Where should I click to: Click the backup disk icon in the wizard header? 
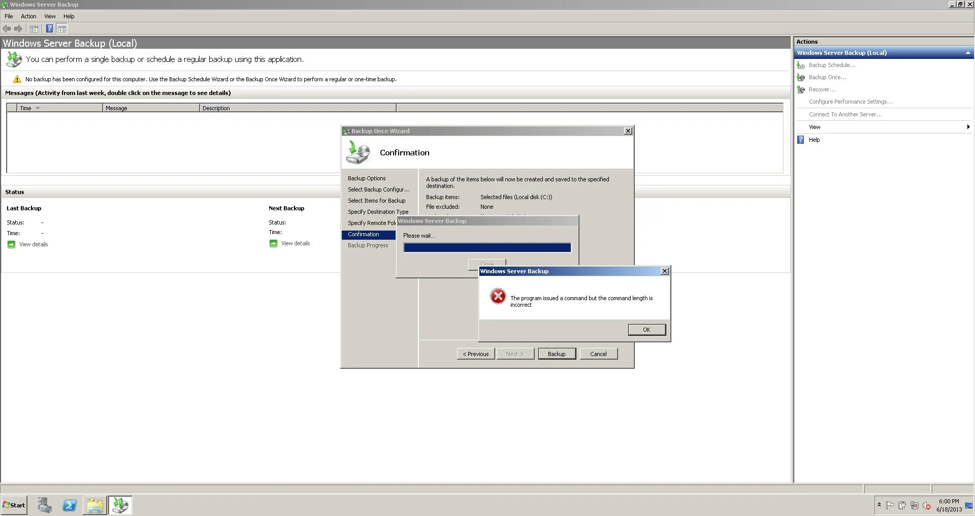pyautogui.click(x=358, y=152)
